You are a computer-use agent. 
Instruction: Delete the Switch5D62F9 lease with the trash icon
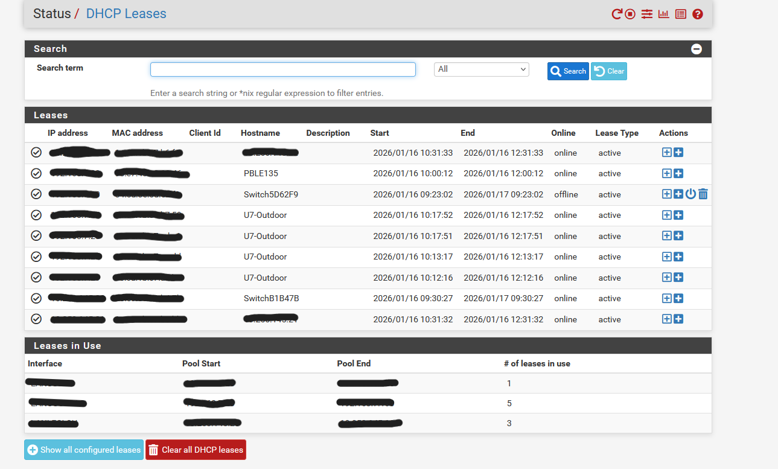[x=703, y=194]
